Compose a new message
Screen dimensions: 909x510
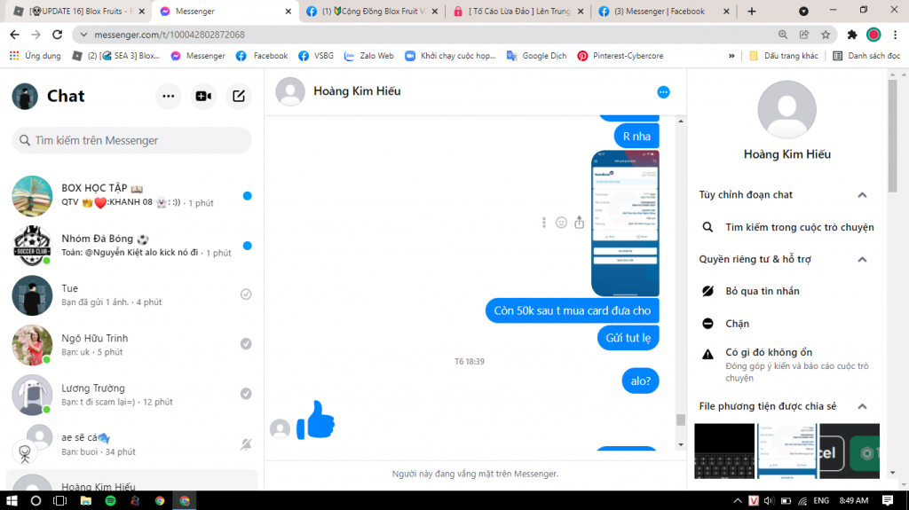tap(238, 96)
